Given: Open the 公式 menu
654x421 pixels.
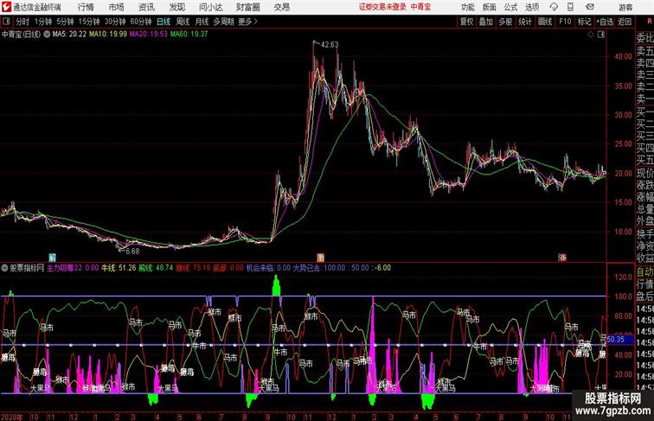Looking at the screenshot, I should [510, 7].
